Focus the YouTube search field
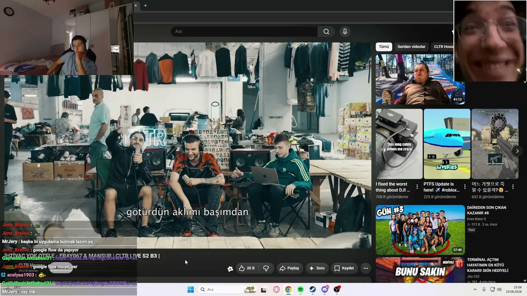This screenshot has width=527, height=296. click(244, 32)
